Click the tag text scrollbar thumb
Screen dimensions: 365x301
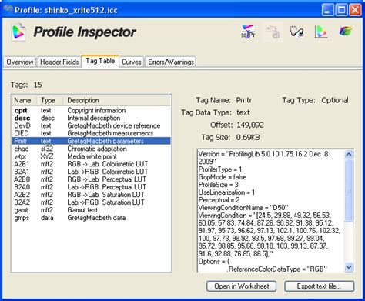point(349,190)
